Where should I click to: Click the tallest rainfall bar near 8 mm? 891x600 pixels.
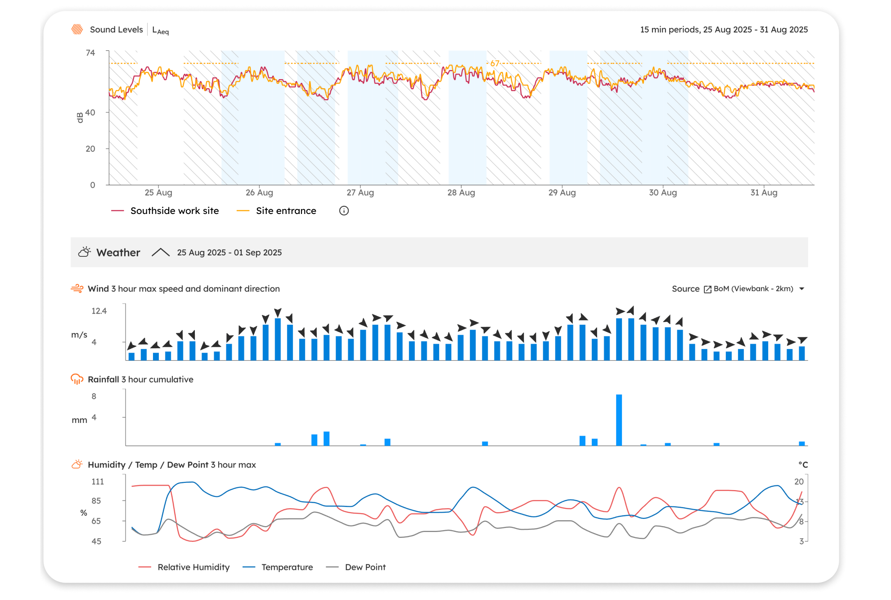[619, 420]
